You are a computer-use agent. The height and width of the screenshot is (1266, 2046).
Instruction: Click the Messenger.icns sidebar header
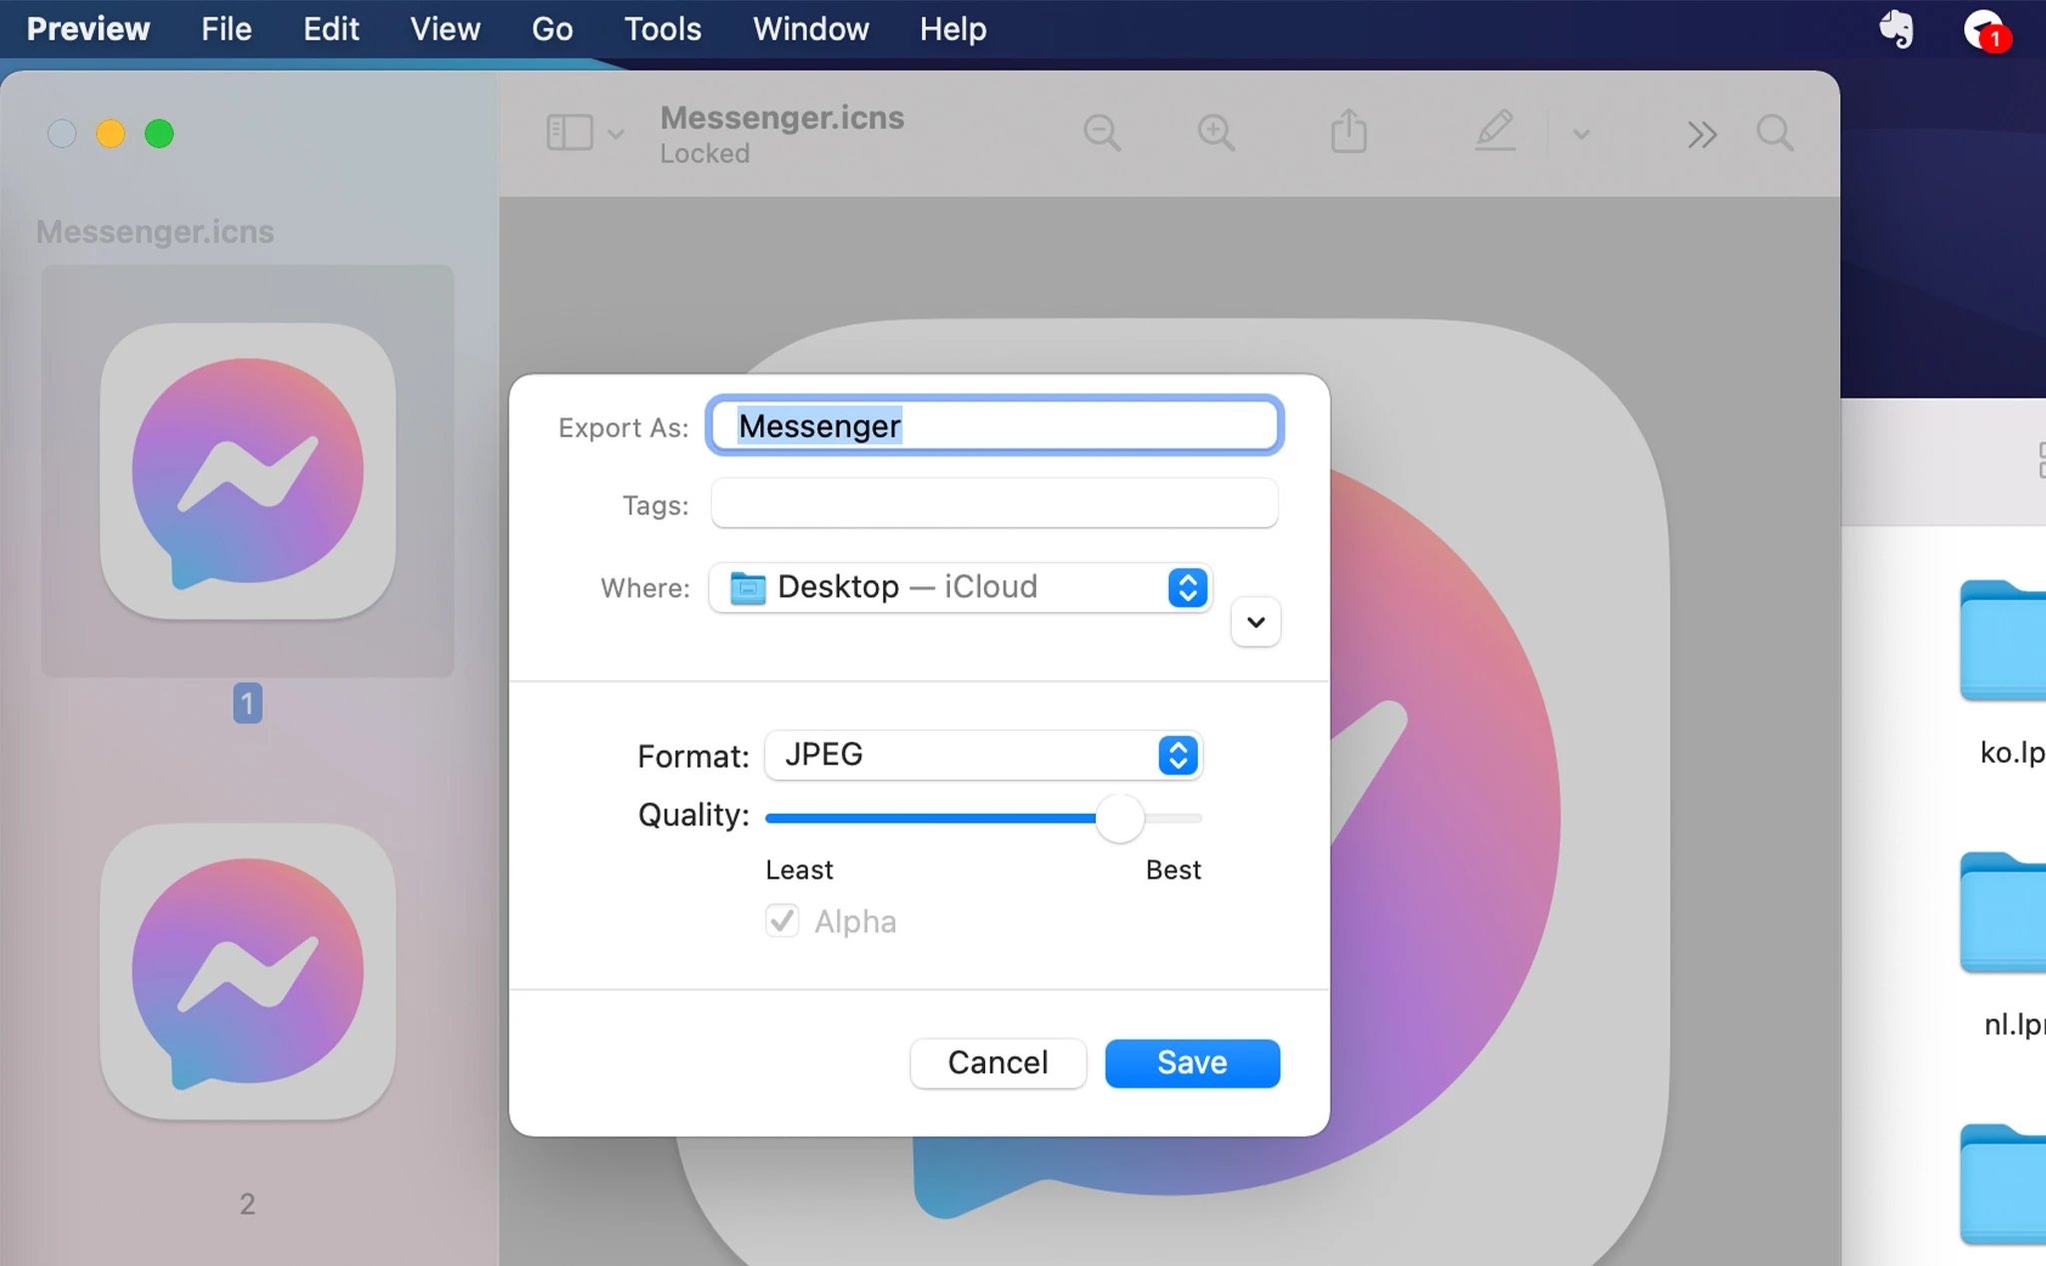[x=155, y=232]
